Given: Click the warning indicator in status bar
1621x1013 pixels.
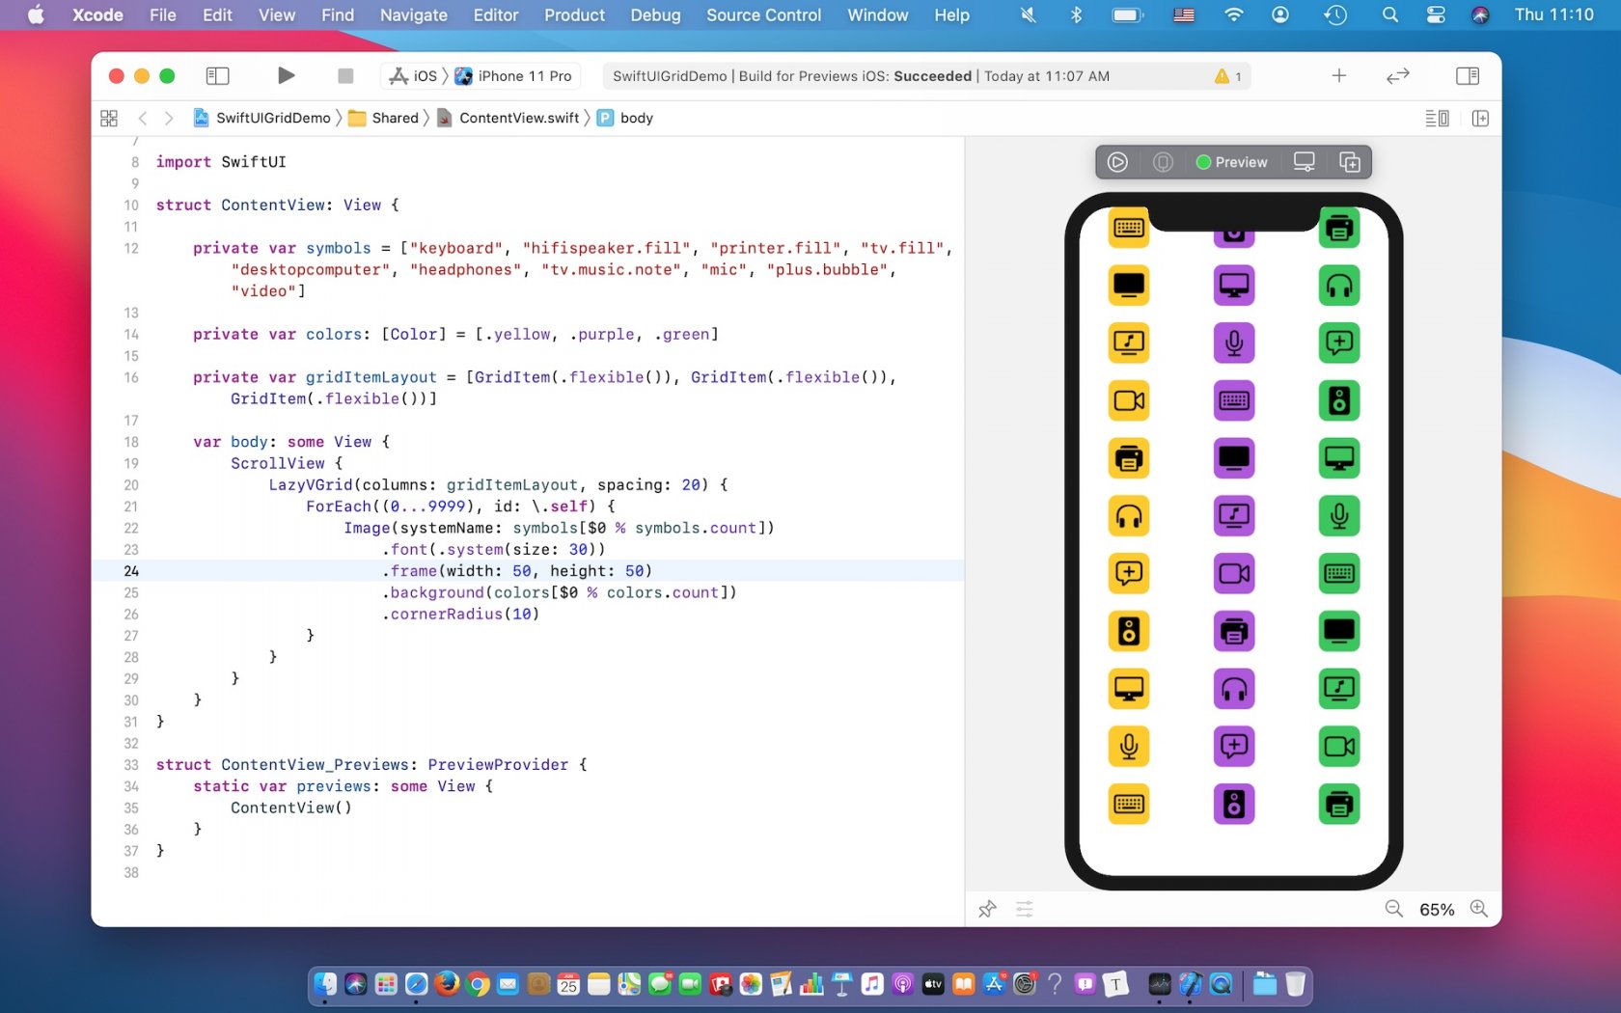Looking at the screenshot, I should 1227,76.
